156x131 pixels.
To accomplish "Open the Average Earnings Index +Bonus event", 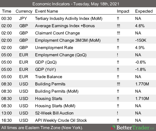I will [x=65, y=26].
